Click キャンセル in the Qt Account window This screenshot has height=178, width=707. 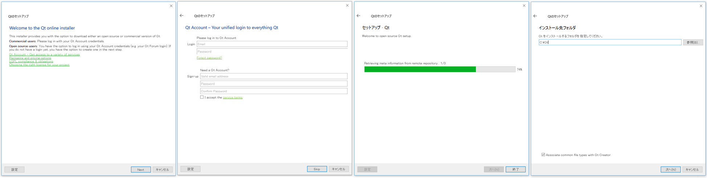click(339, 169)
